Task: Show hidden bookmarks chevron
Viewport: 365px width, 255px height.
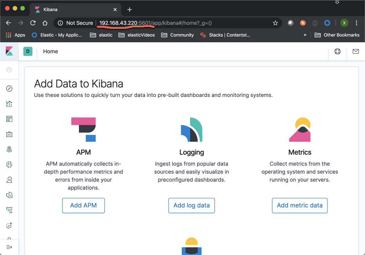Action: tap(305, 35)
